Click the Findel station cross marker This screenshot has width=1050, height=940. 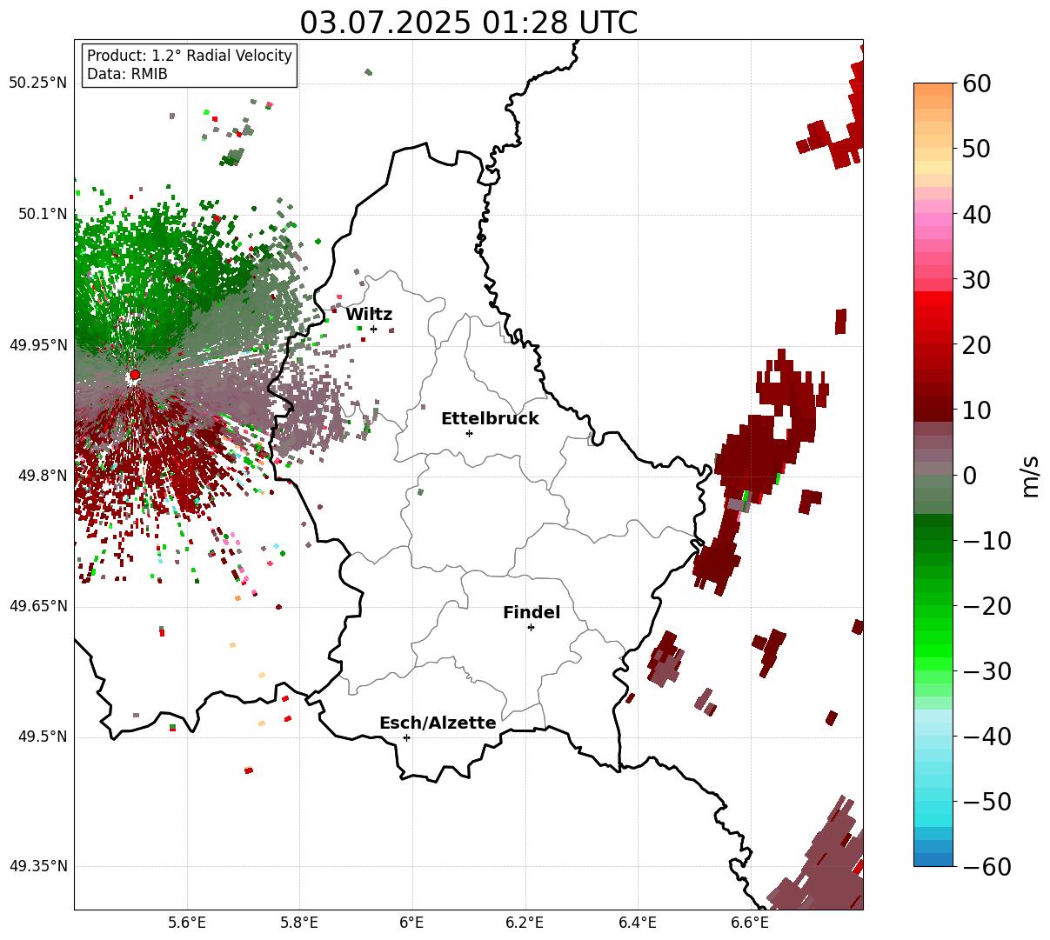tap(531, 627)
